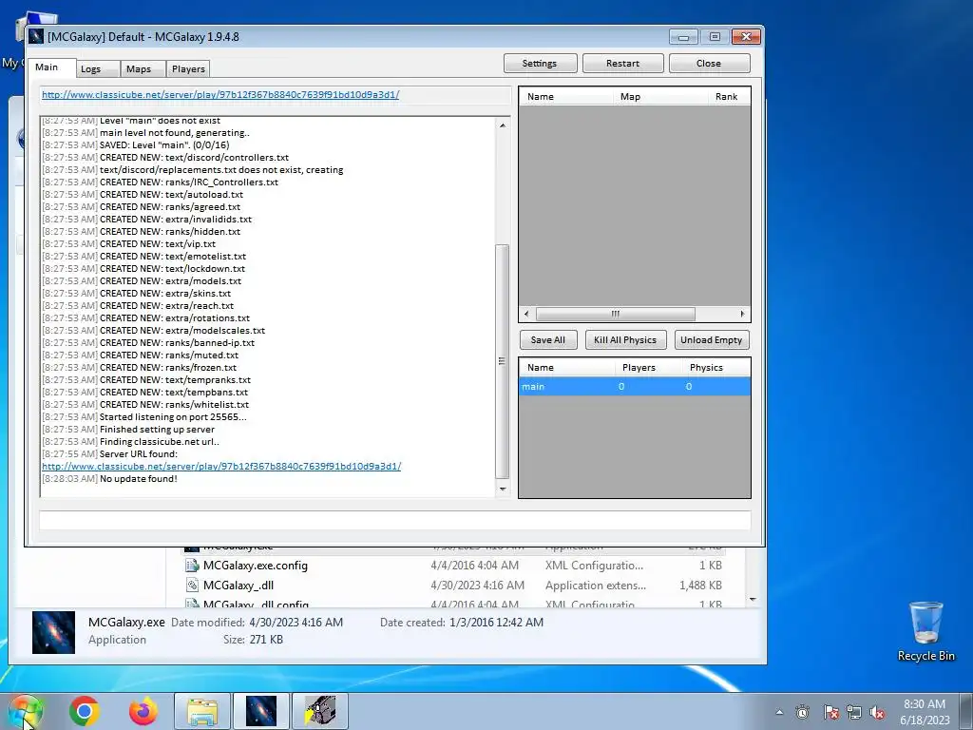
Task: Click the Explorer file list scroll-down arrow
Action: coord(753,600)
